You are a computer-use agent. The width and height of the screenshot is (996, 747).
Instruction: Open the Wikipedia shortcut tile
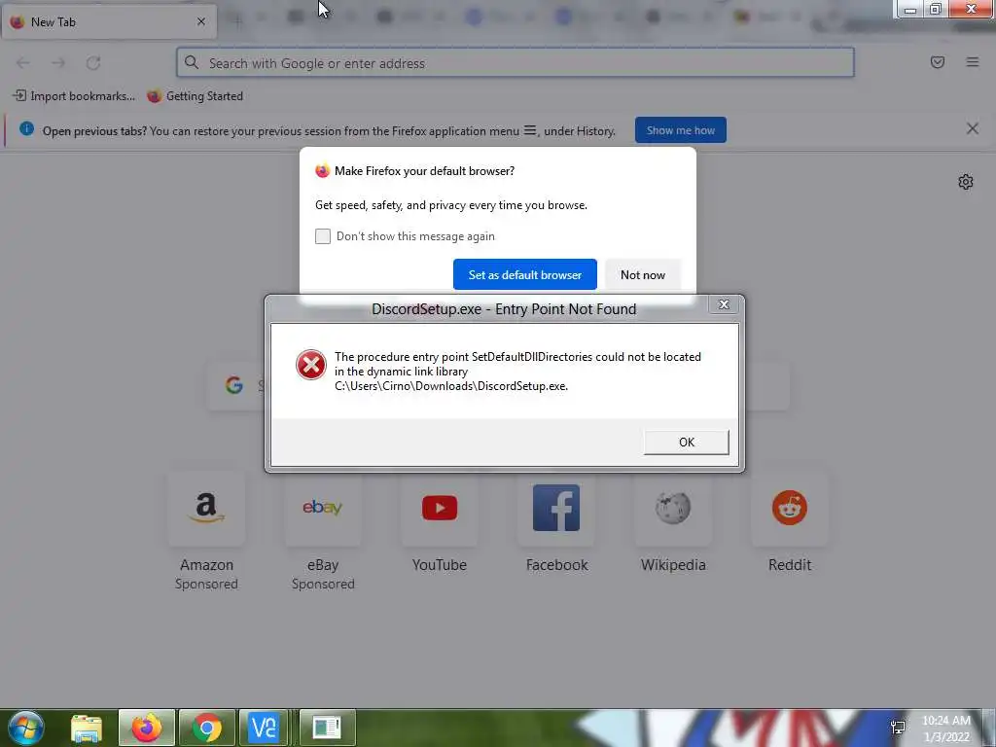[x=673, y=508]
